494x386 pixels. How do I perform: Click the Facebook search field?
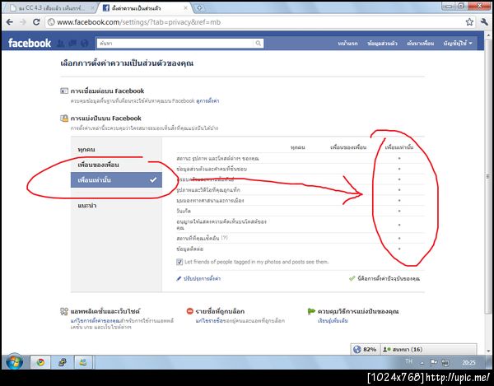[x=175, y=44]
